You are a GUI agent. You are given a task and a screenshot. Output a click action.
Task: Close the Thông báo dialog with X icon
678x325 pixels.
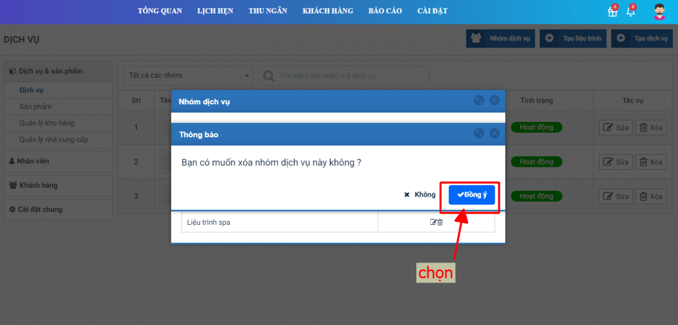[494, 134]
